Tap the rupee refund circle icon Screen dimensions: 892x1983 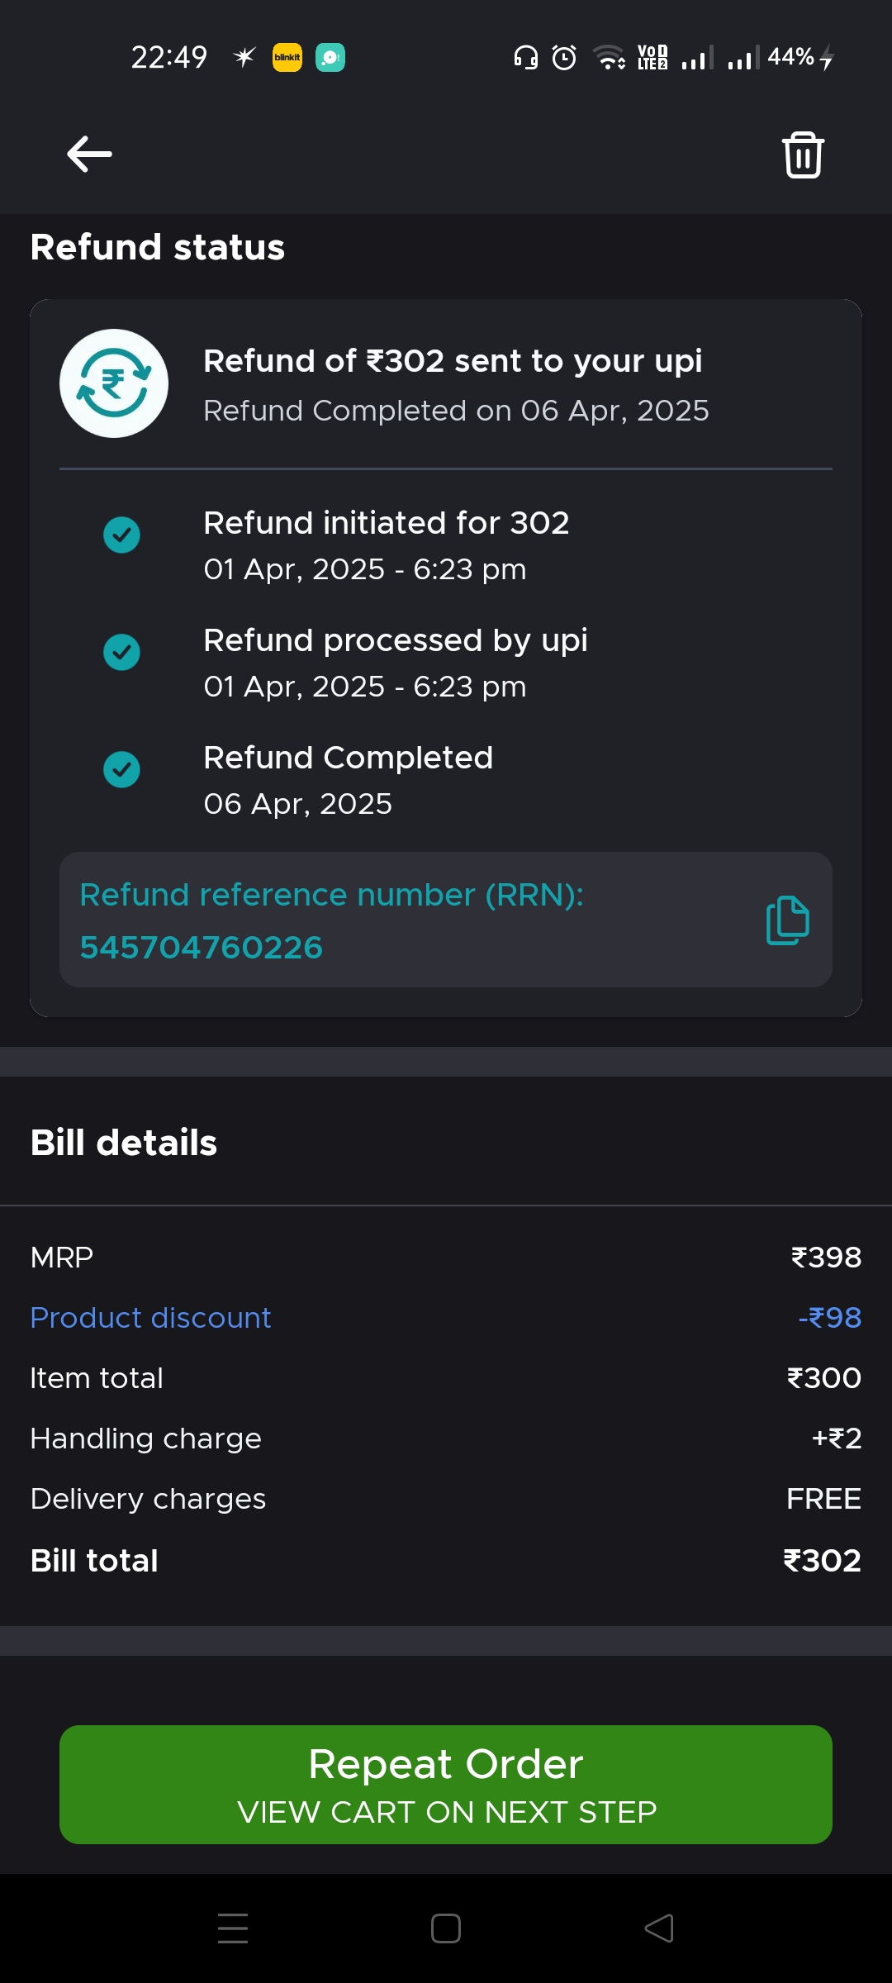(114, 383)
